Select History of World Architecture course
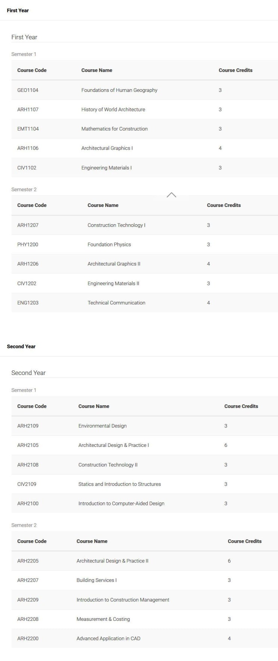This screenshot has height=661, width=278. pyautogui.click(x=113, y=109)
